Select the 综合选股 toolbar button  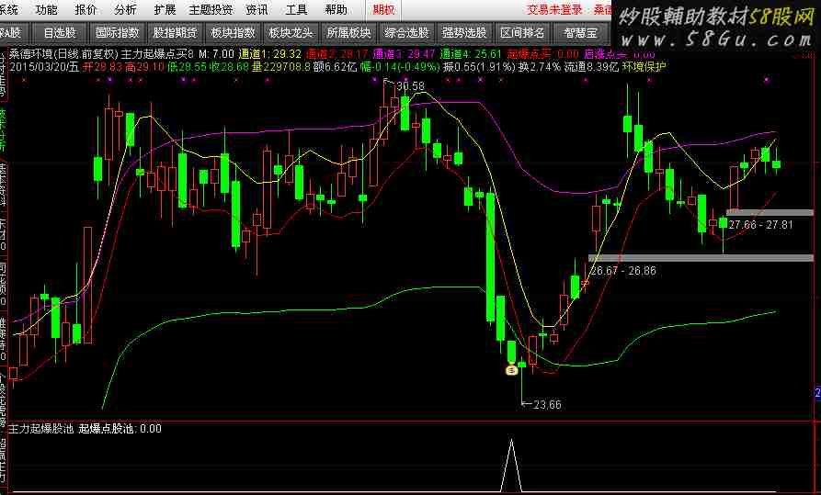[x=407, y=32]
